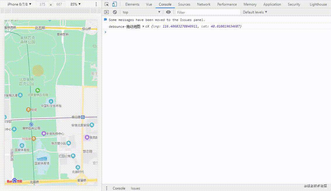Open the Memory tab
The image size is (331, 191).
point(250,4)
